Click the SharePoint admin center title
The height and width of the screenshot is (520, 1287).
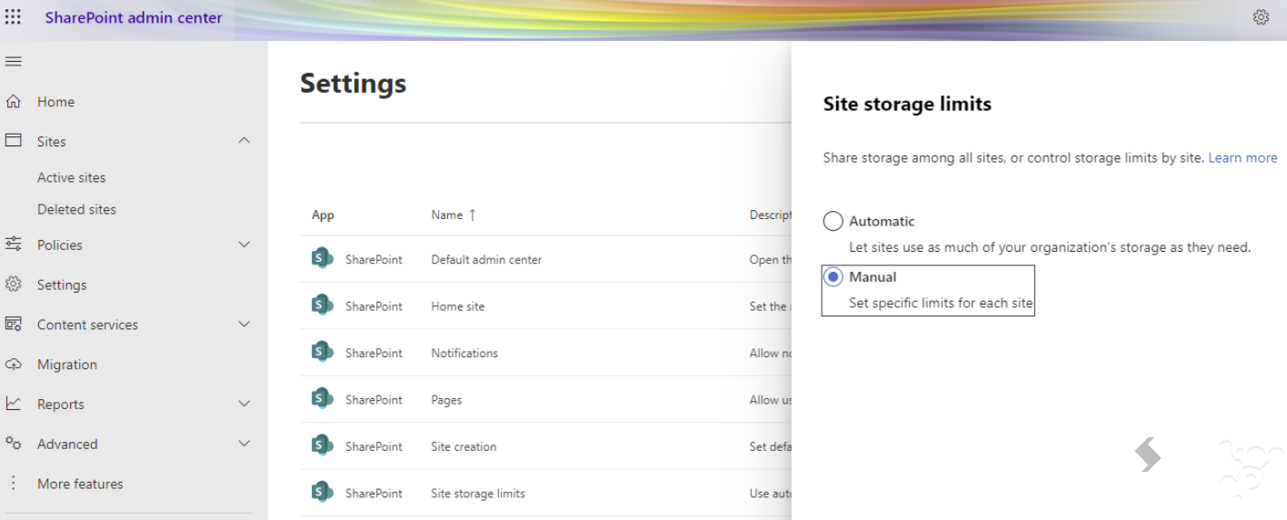point(134,17)
